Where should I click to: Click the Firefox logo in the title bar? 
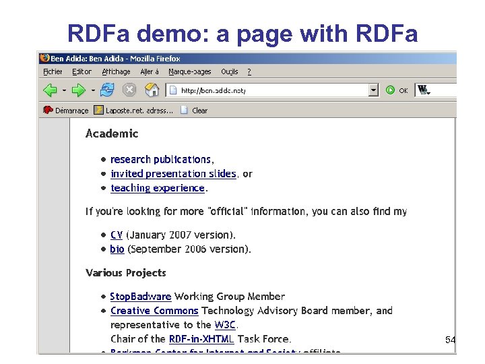[45, 58]
